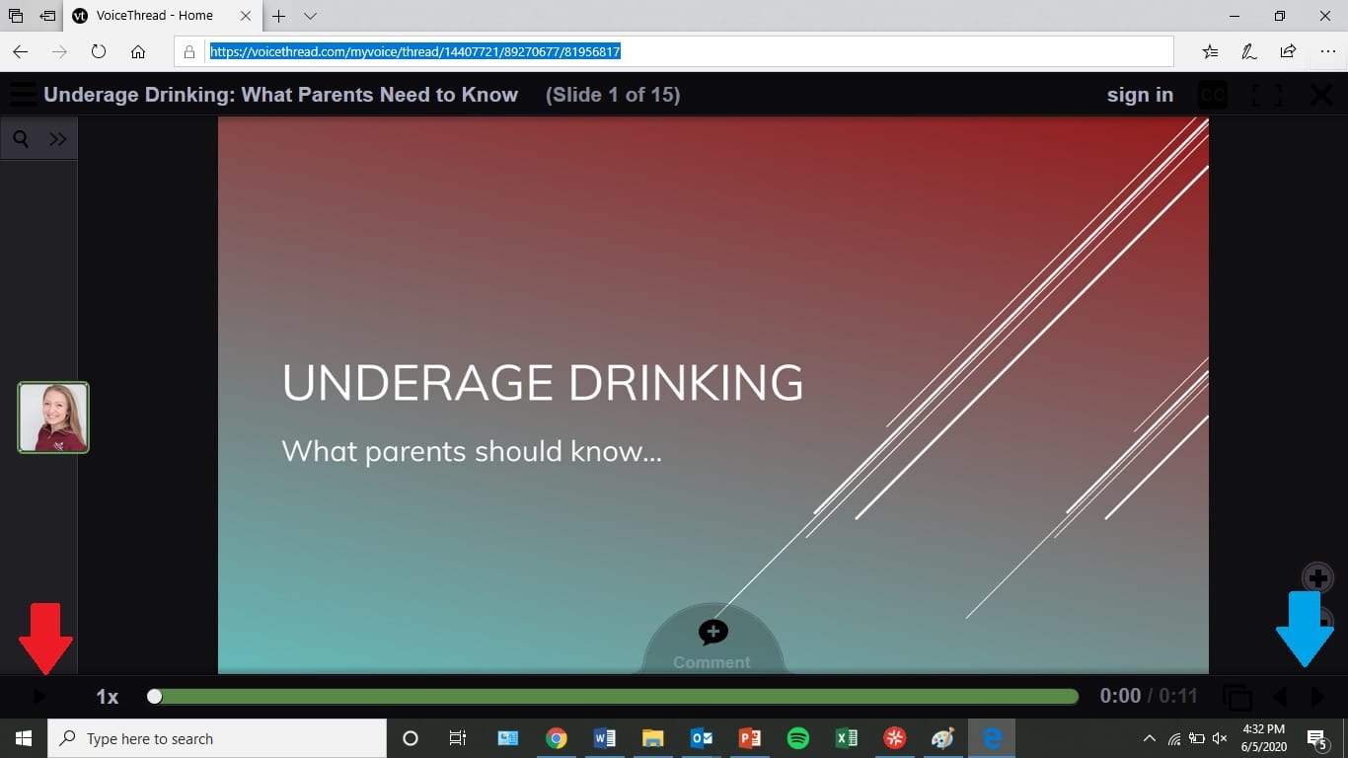
Task: Close the VoiceThread with the X icon
Action: pyautogui.click(x=1320, y=95)
